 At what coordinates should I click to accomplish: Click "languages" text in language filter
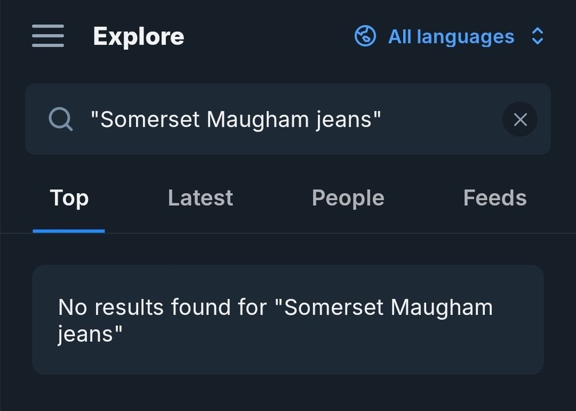coord(465,37)
